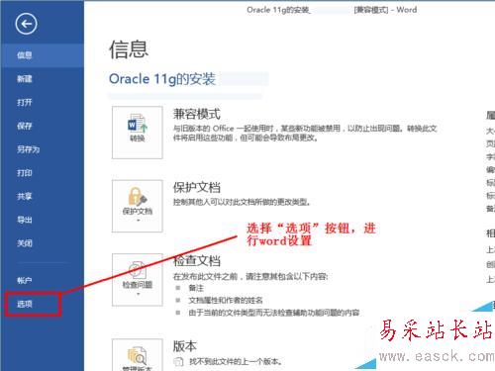The height and width of the screenshot is (371, 495).
Task: Click the 管理版本 button
Action: [138, 355]
